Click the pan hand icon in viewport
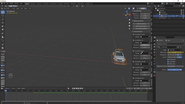The image size is (185, 104). 129,23
